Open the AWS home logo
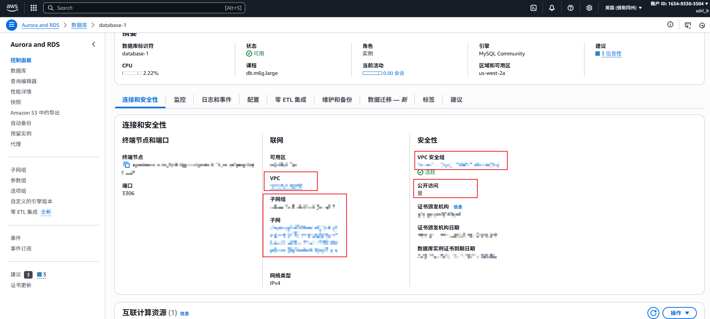Image resolution: width=710 pixels, height=319 pixels. pos(12,7)
